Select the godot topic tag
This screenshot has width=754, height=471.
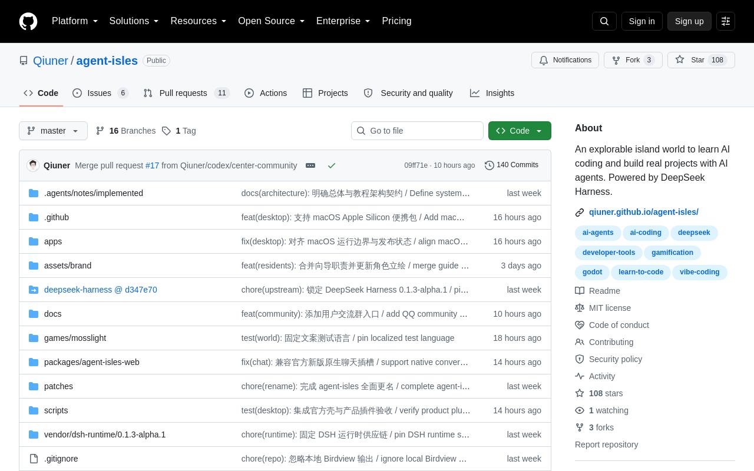(x=592, y=272)
